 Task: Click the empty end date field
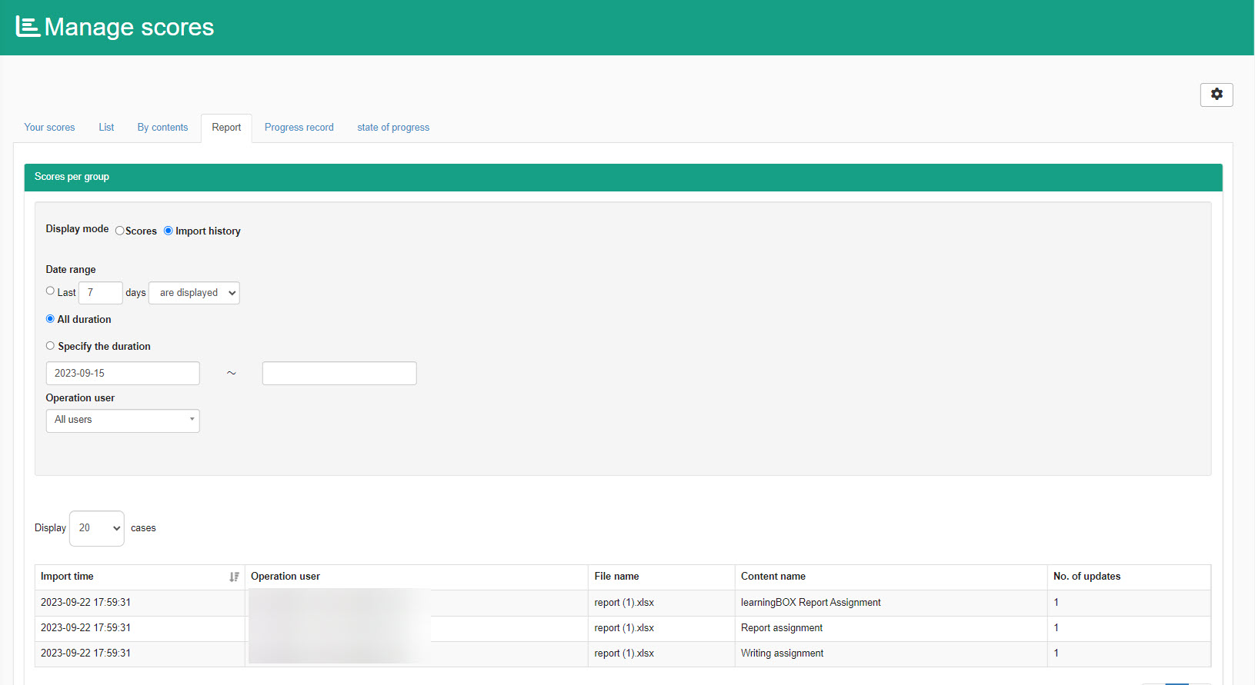pyautogui.click(x=339, y=374)
